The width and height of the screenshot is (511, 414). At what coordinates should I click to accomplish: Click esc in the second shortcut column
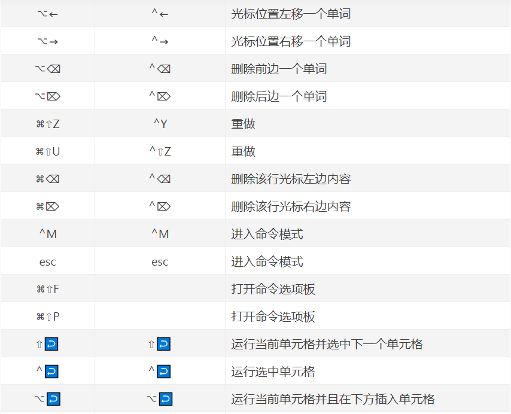pyautogui.click(x=160, y=262)
